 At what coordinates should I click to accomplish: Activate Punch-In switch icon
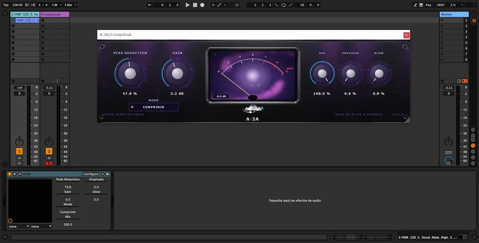276,5
